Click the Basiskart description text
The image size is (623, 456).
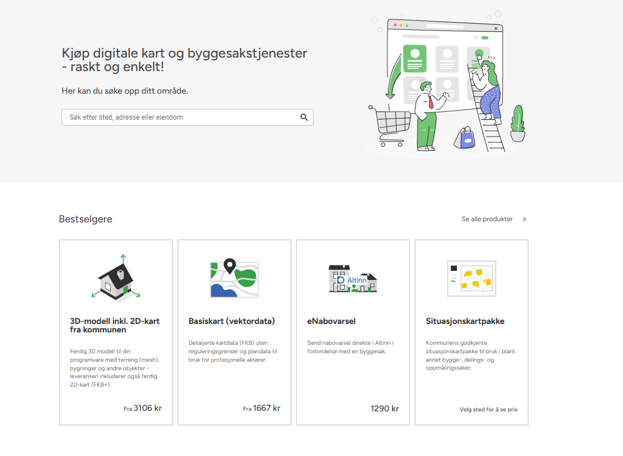click(233, 351)
